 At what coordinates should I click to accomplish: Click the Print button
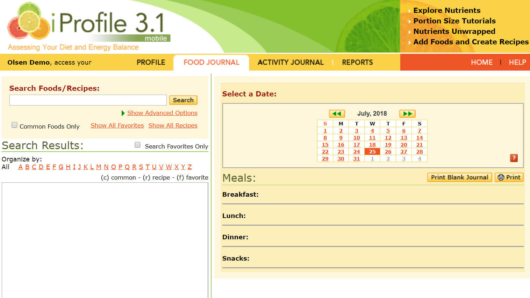click(x=509, y=177)
